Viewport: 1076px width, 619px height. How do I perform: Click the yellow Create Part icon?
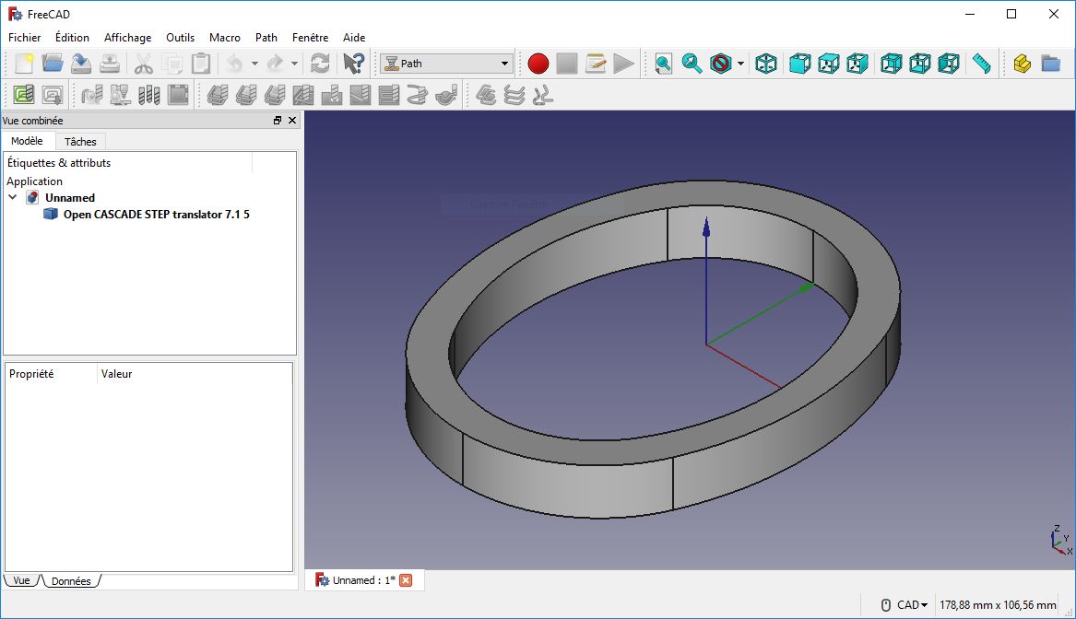point(1023,64)
